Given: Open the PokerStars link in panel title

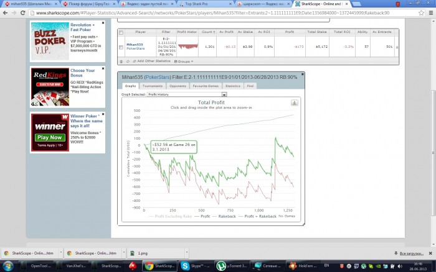Looking at the screenshot, I should pyautogui.click(x=158, y=77).
